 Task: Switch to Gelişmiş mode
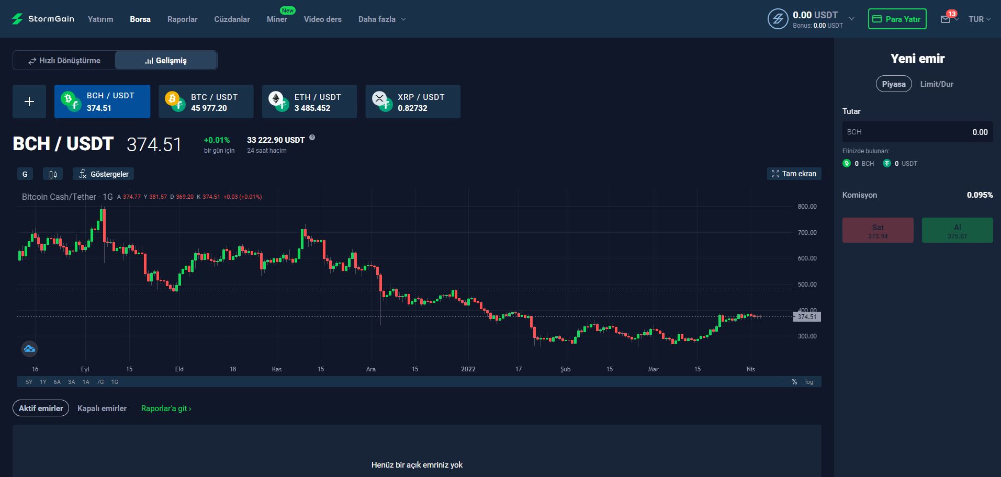[x=166, y=60]
